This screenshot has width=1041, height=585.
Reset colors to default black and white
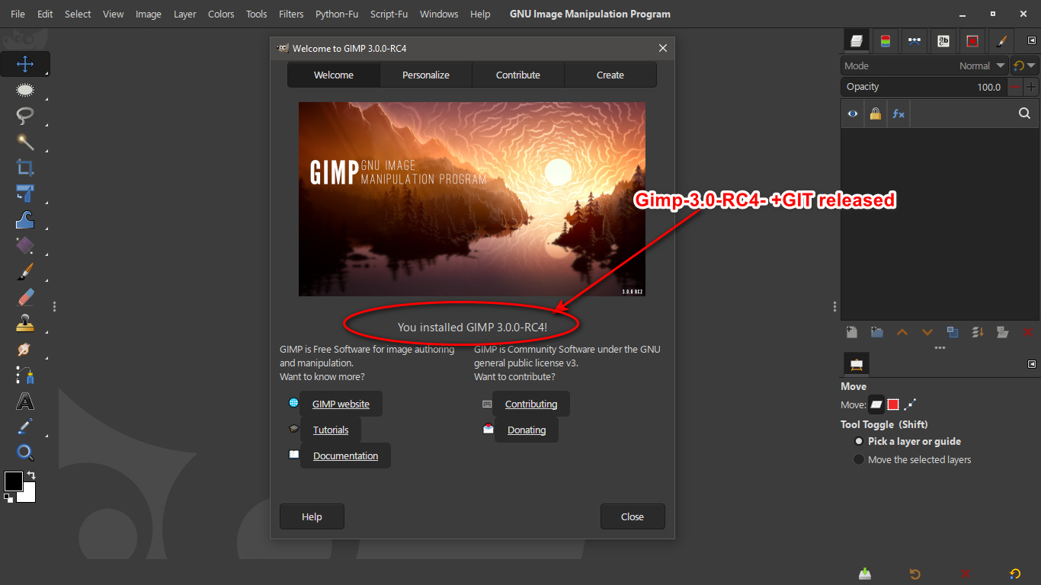(x=8, y=498)
